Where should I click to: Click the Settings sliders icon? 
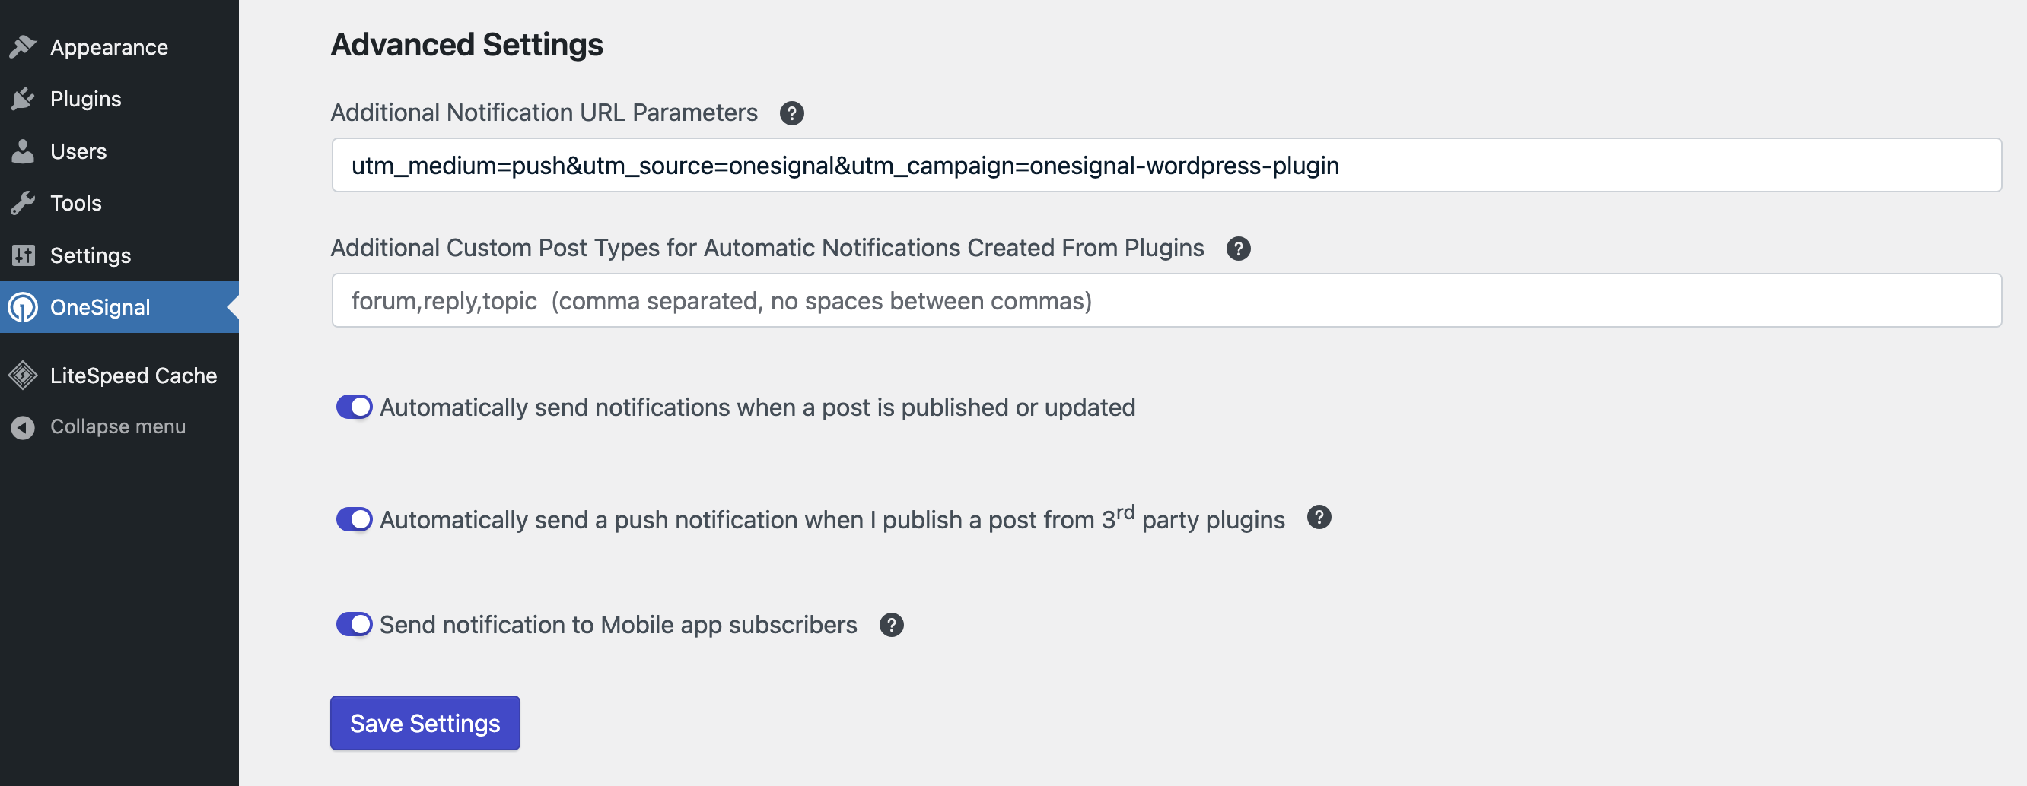pyautogui.click(x=24, y=255)
